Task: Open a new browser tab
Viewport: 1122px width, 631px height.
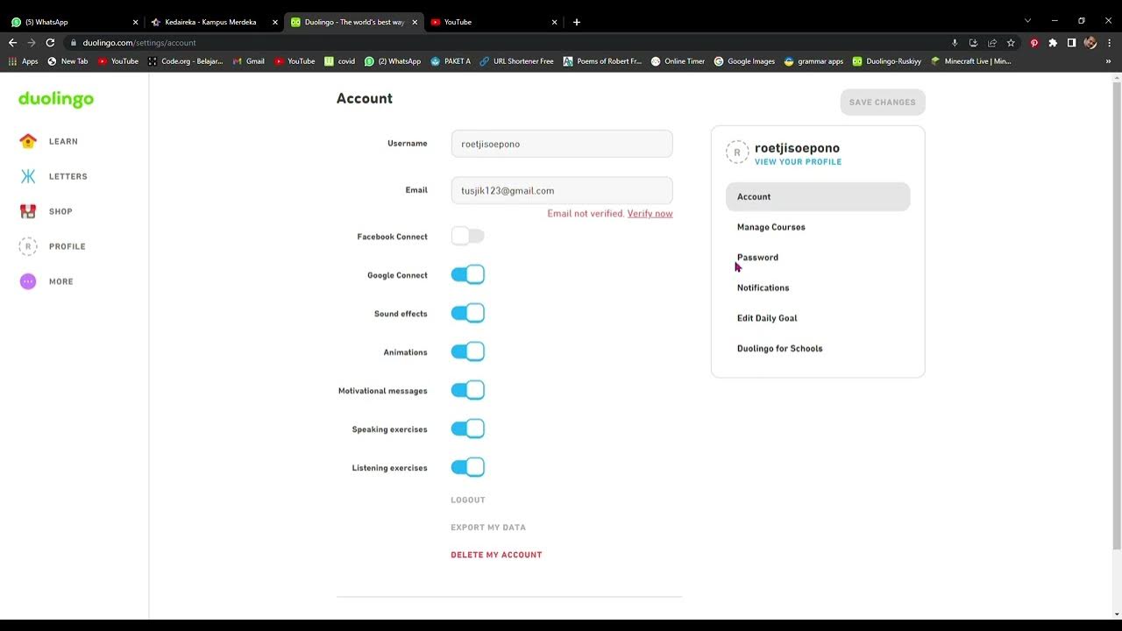Action: 576,22
